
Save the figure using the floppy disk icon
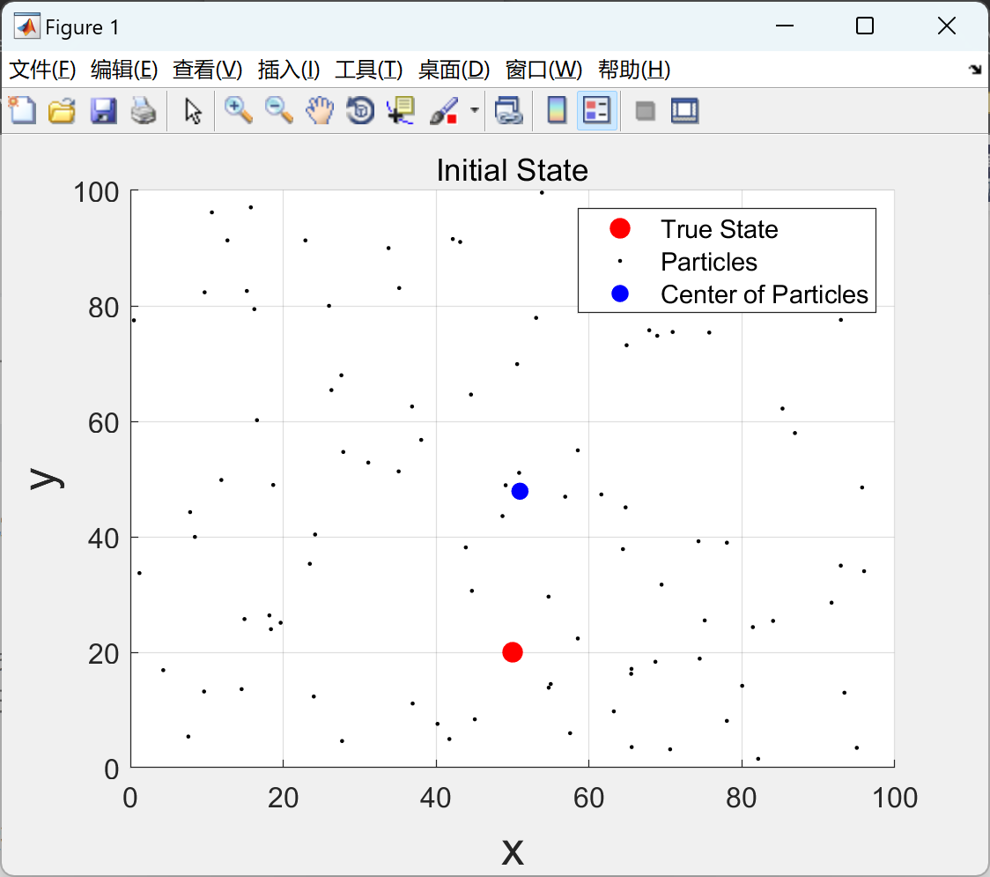pos(103,110)
